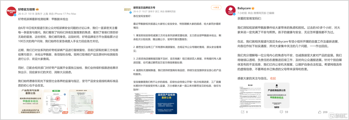Click Huggies post timestamp 26-6-21 10:18
Screen dimensions: 349x120
point(26,14)
